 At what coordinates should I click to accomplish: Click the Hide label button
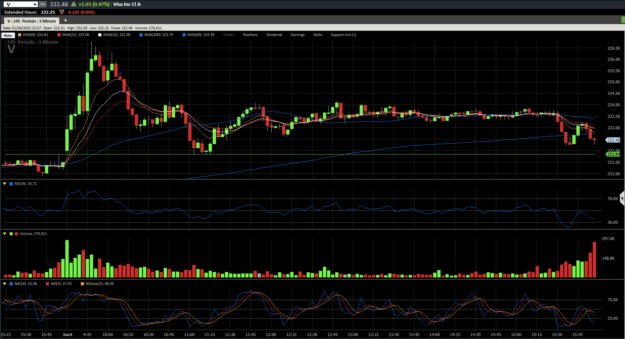tap(8, 35)
